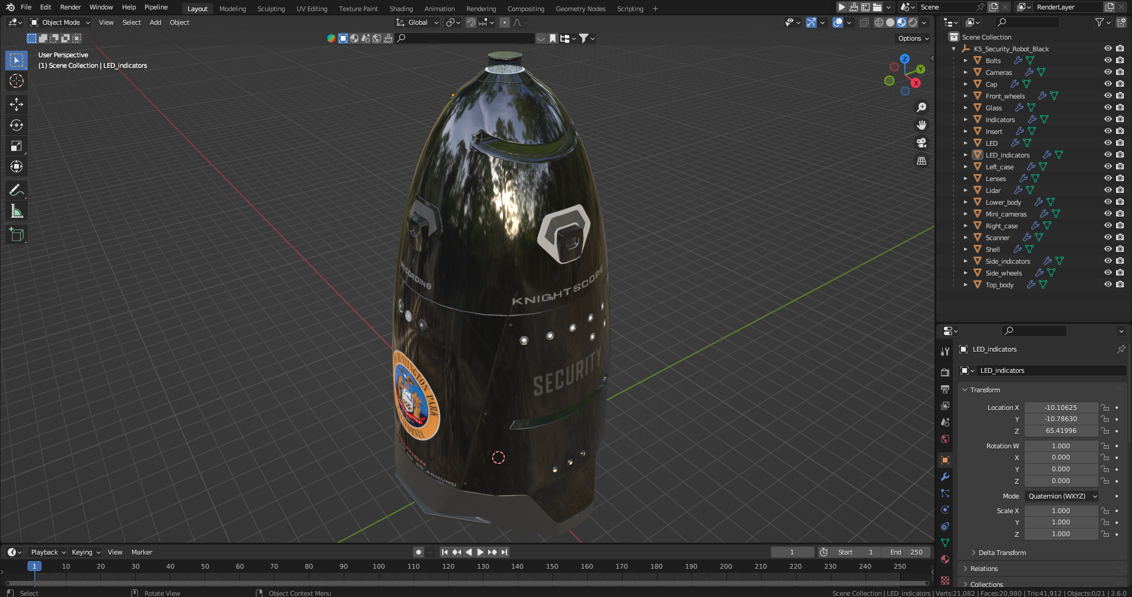
Task: Hide the Bolts object in viewport
Action: 1108,60
